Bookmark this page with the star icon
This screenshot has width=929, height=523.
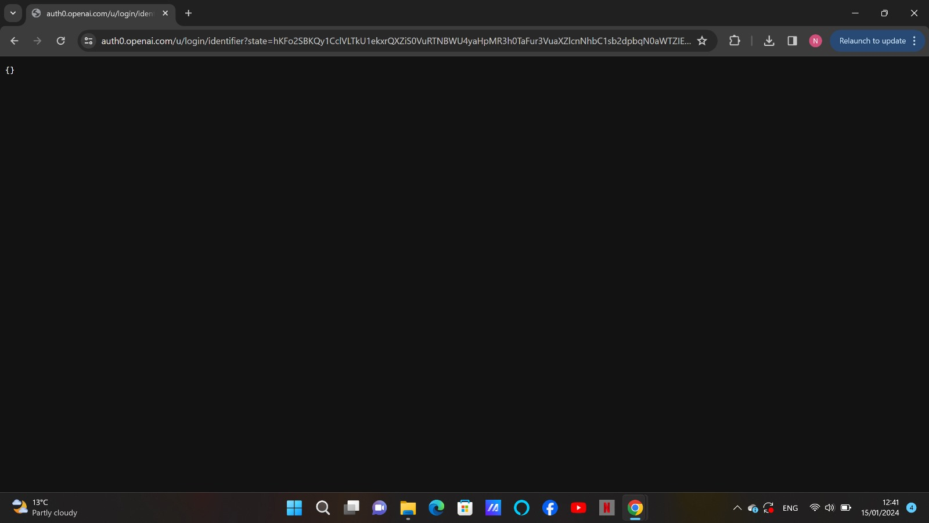[x=702, y=41]
